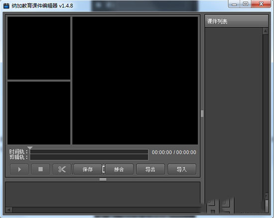Image resolution: width=274 pixels, height=218 pixels.
Task: Click the top-left small preview pane
Action: [39, 48]
